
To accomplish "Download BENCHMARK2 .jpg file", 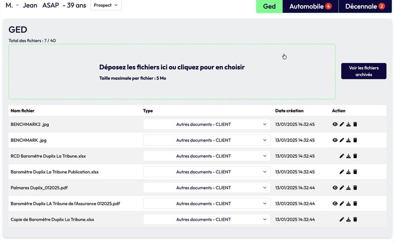I will tap(349, 124).
